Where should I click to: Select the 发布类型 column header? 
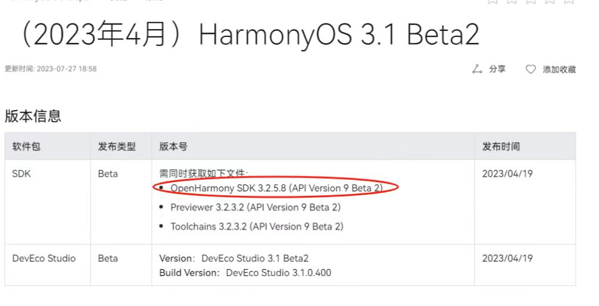click(117, 146)
